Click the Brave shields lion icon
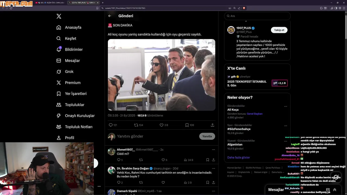This screenshot has height=195, width=347. coord(244,8)
